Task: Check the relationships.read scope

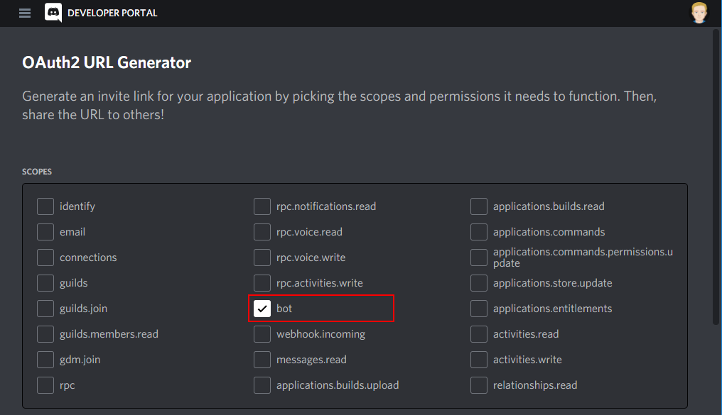Action: 479,385
